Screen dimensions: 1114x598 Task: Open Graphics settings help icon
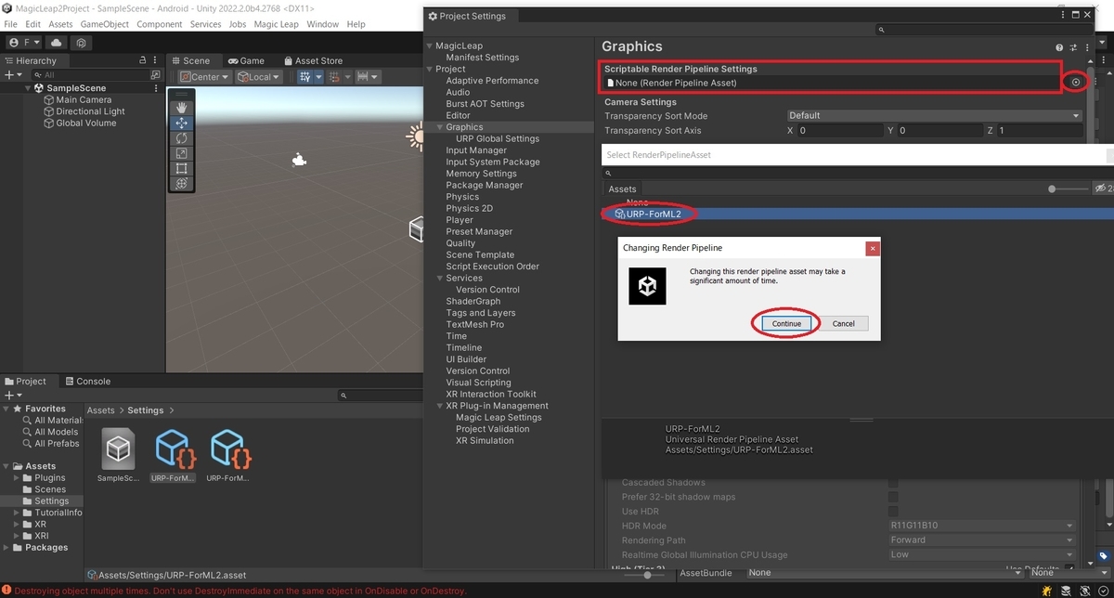[1059, 47]
